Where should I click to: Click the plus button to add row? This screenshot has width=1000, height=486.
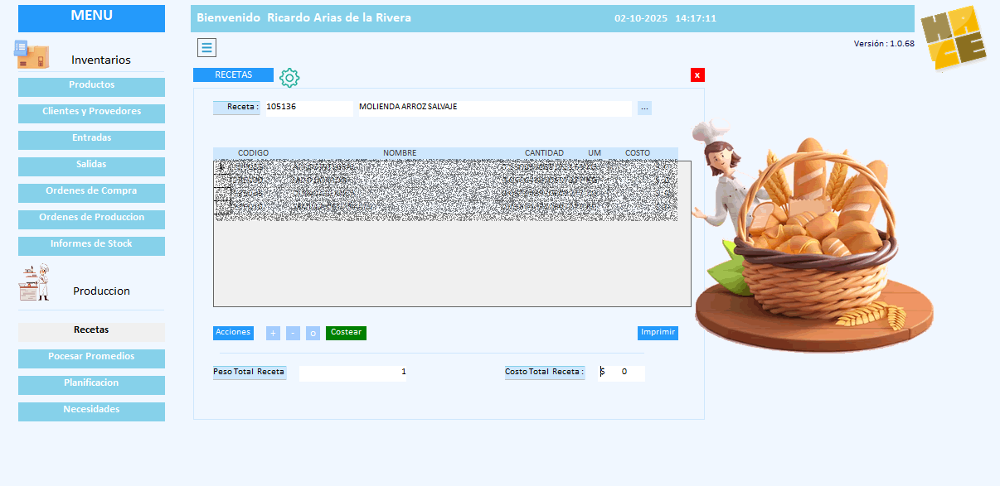[273, 333]
